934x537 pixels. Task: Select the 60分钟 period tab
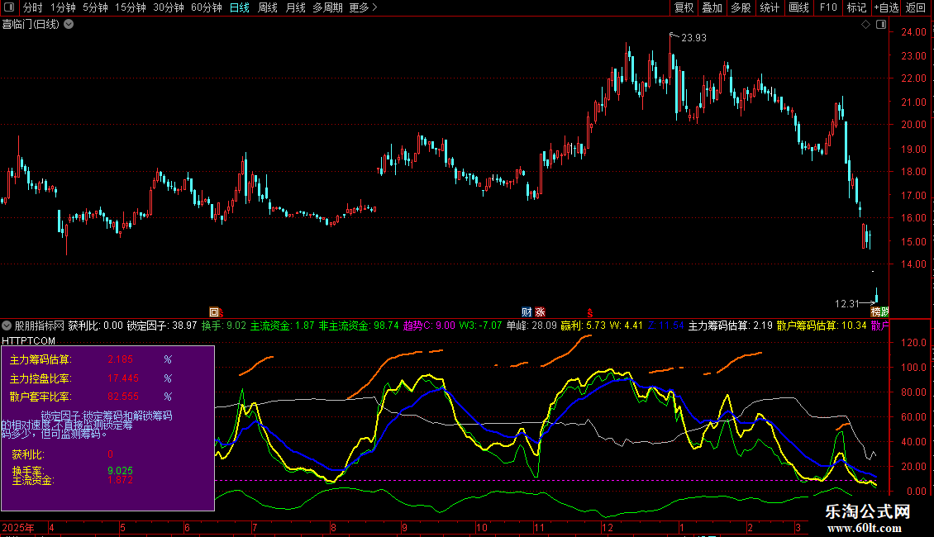(206, 8)
